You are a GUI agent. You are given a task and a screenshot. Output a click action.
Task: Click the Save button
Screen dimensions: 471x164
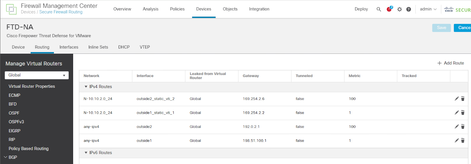pyautogui.click(x=442, y=28)
